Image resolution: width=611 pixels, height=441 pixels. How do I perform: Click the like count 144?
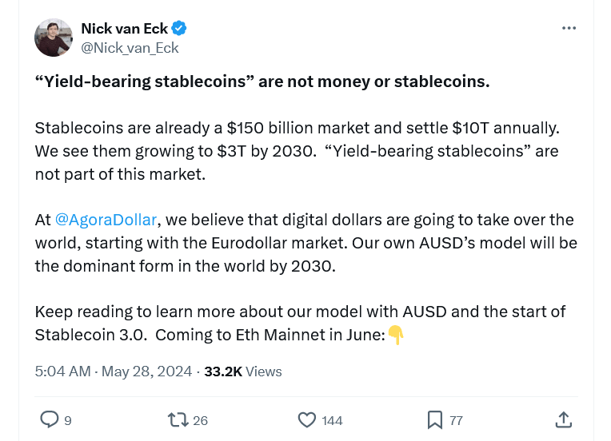(332, 420)
